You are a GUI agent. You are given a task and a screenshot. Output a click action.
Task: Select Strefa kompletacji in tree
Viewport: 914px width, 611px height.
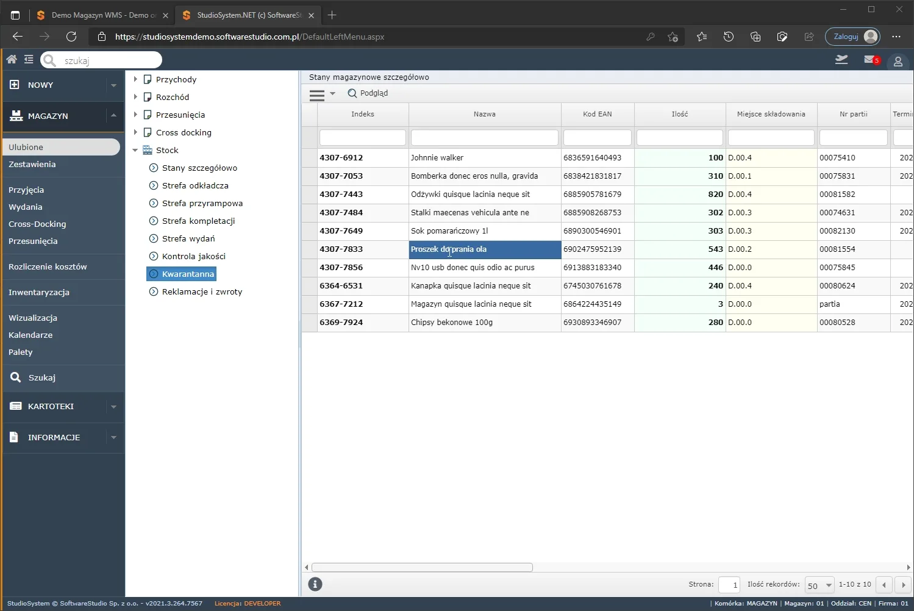[198, 221]
